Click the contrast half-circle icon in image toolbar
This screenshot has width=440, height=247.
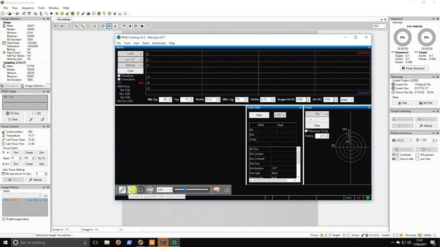(x=130, y=26)
